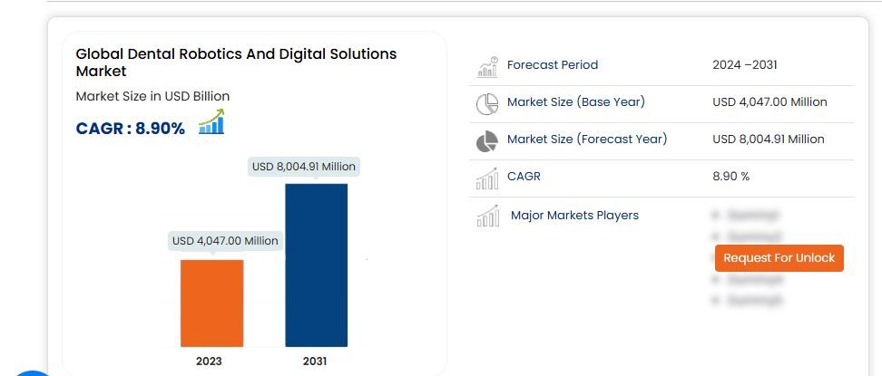Image resolution: width=882 pixels, height=376 pixels.
Task: Select the Global Dental Robotics market title
Action: pyautogui.click(x=236, y=62)
